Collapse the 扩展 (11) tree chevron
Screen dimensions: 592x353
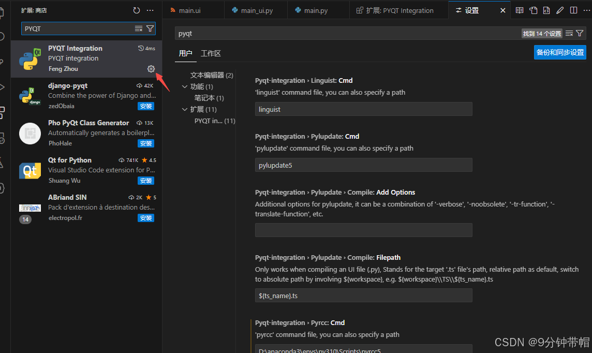coord(185,110)
